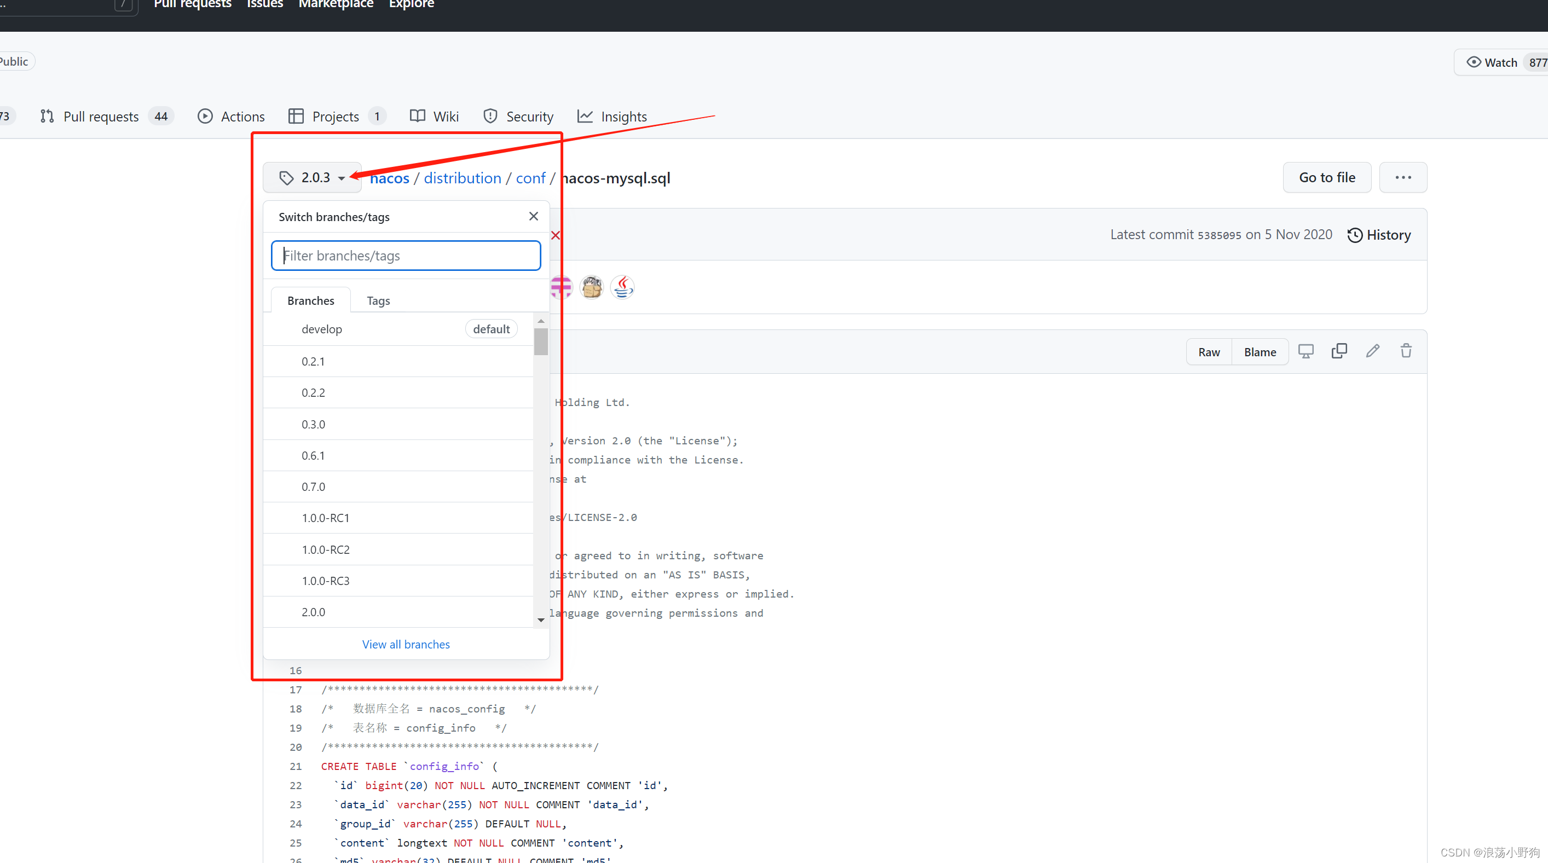Screen dimensions: 1548x863
Task: Click scrollbar down arrow in branch list
Action: (x=541, y=619)
